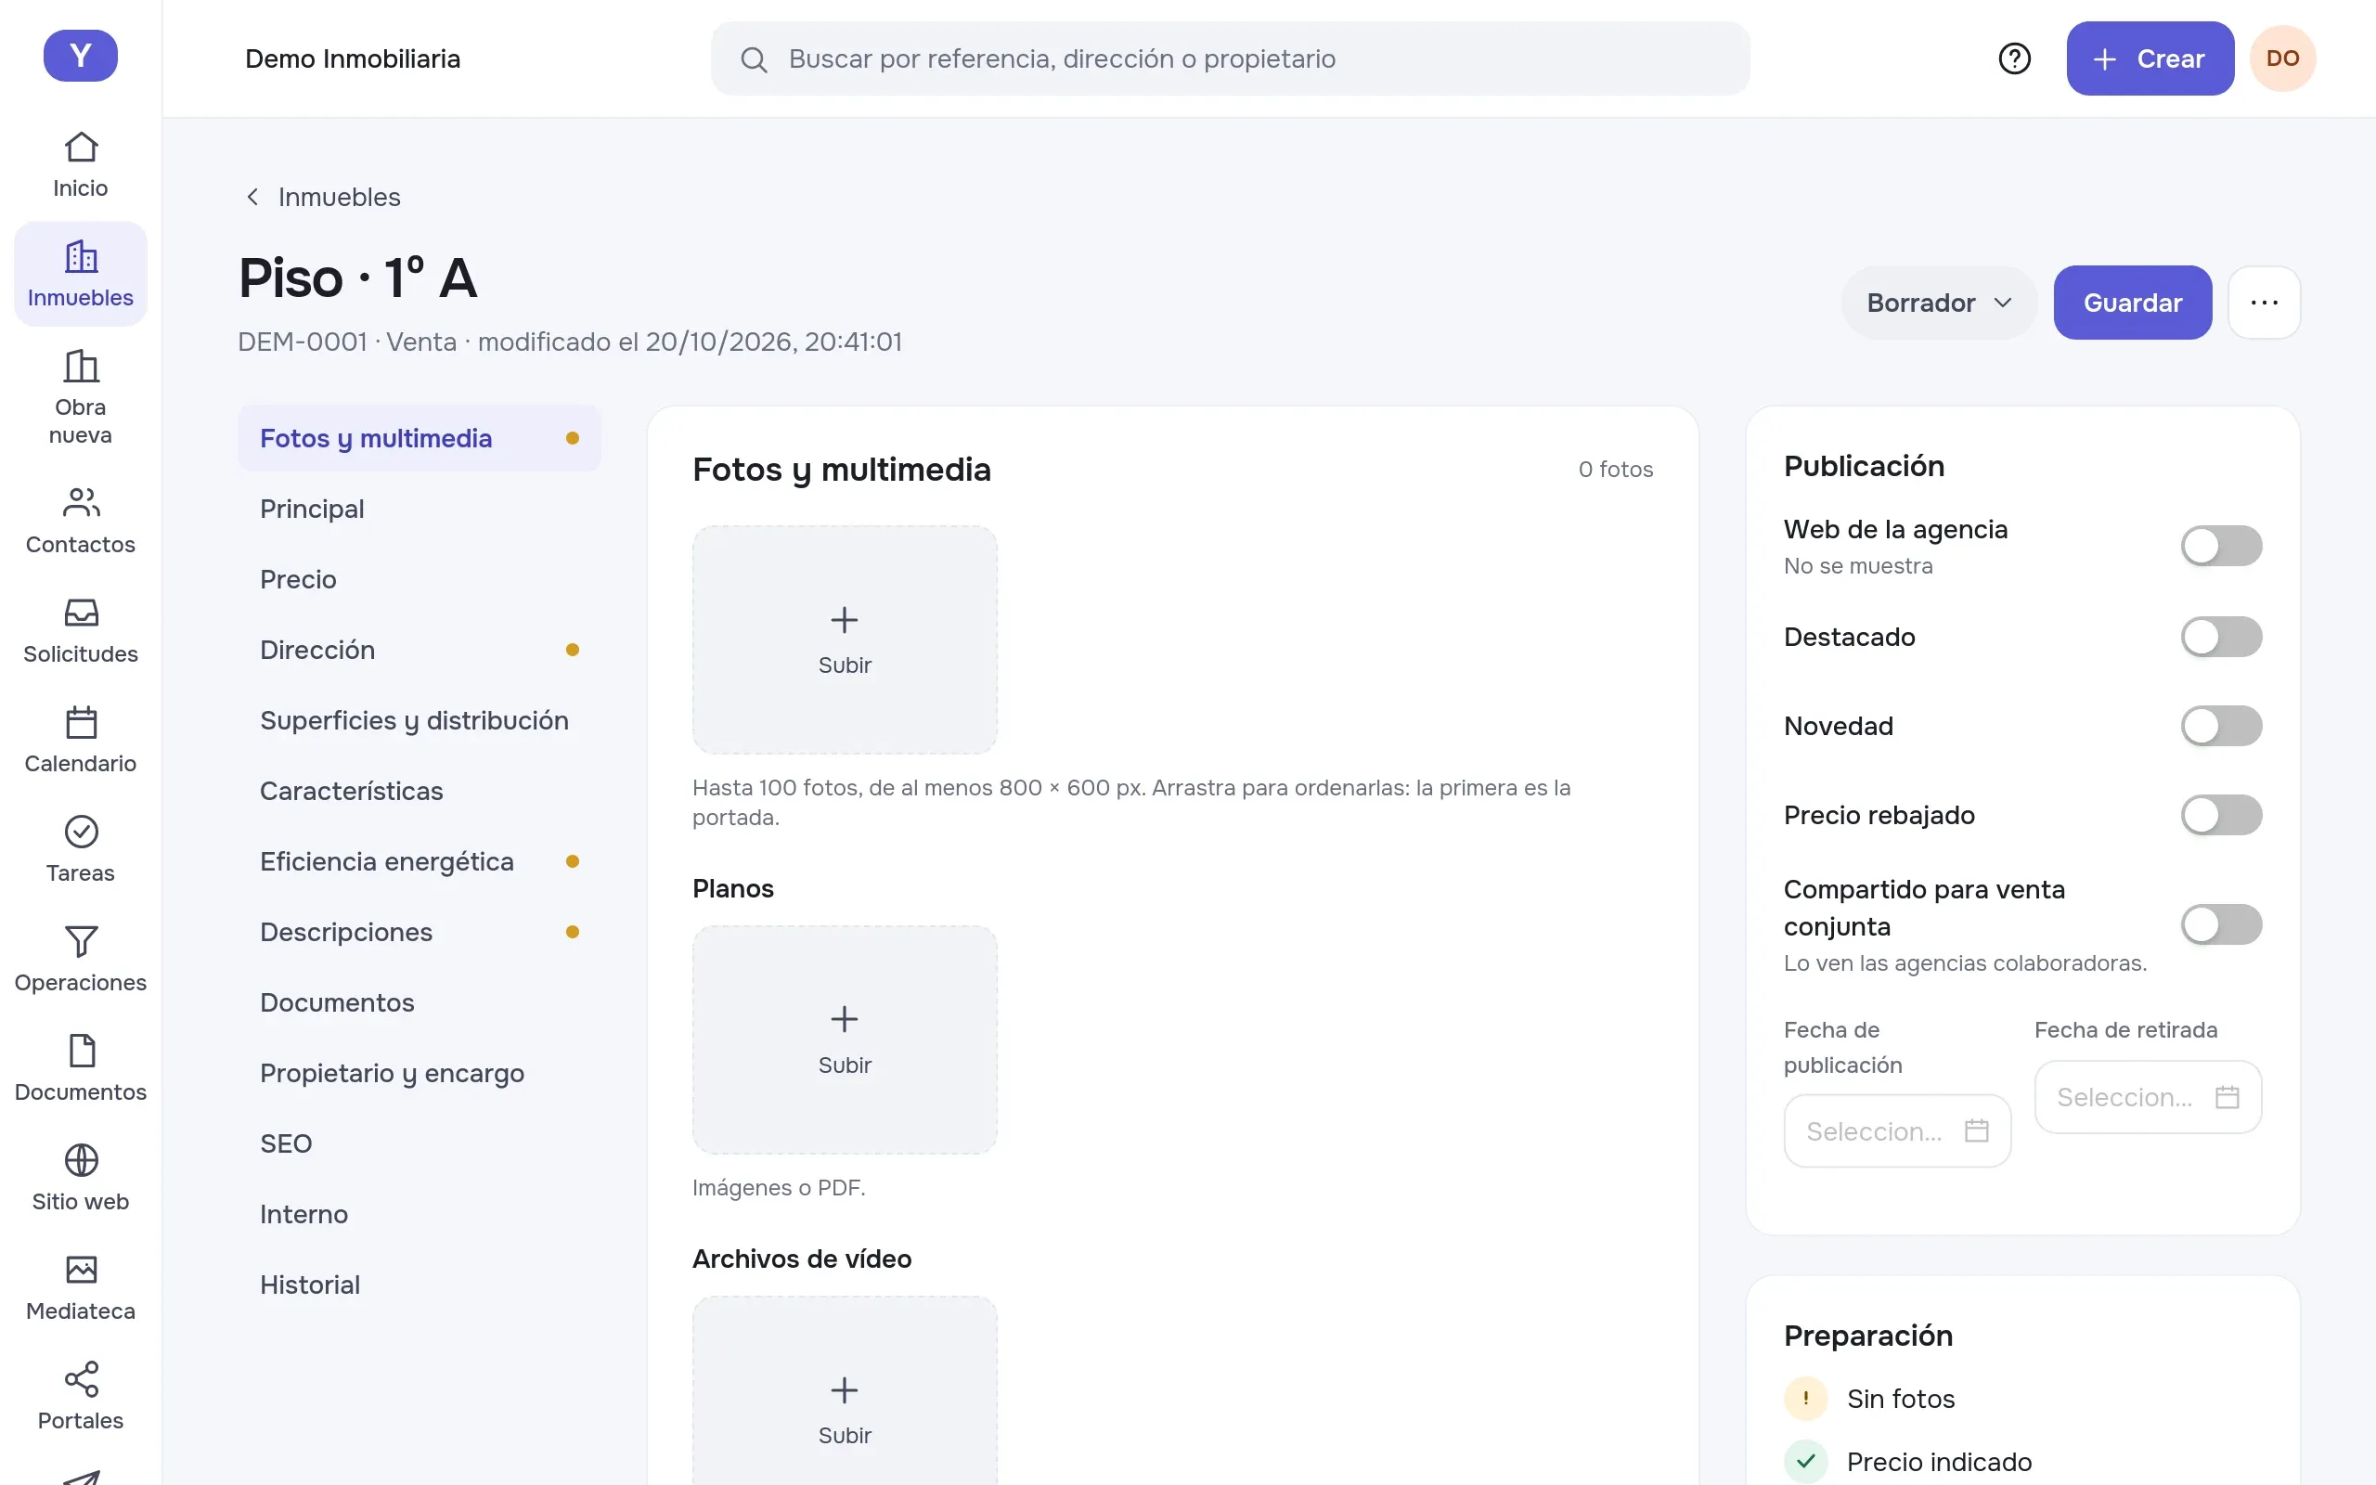Open the Superficies y distribución section

pyautogui.click(x=420, y=721)
